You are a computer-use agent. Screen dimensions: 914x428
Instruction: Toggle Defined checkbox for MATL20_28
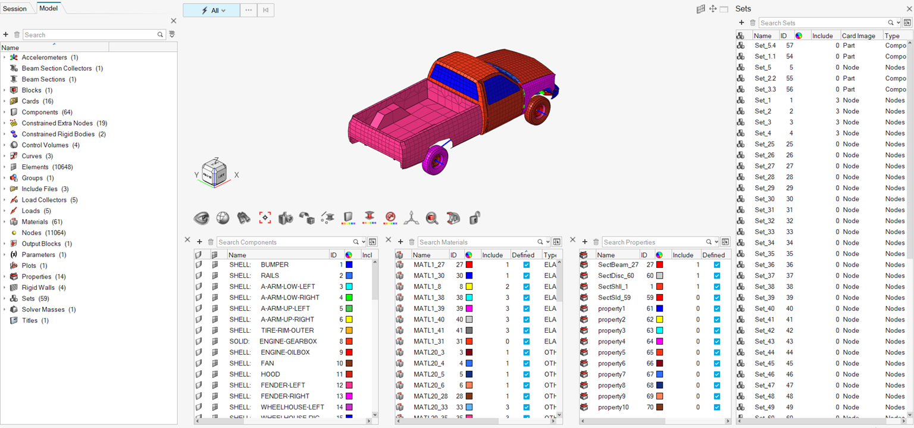(527, 396)
